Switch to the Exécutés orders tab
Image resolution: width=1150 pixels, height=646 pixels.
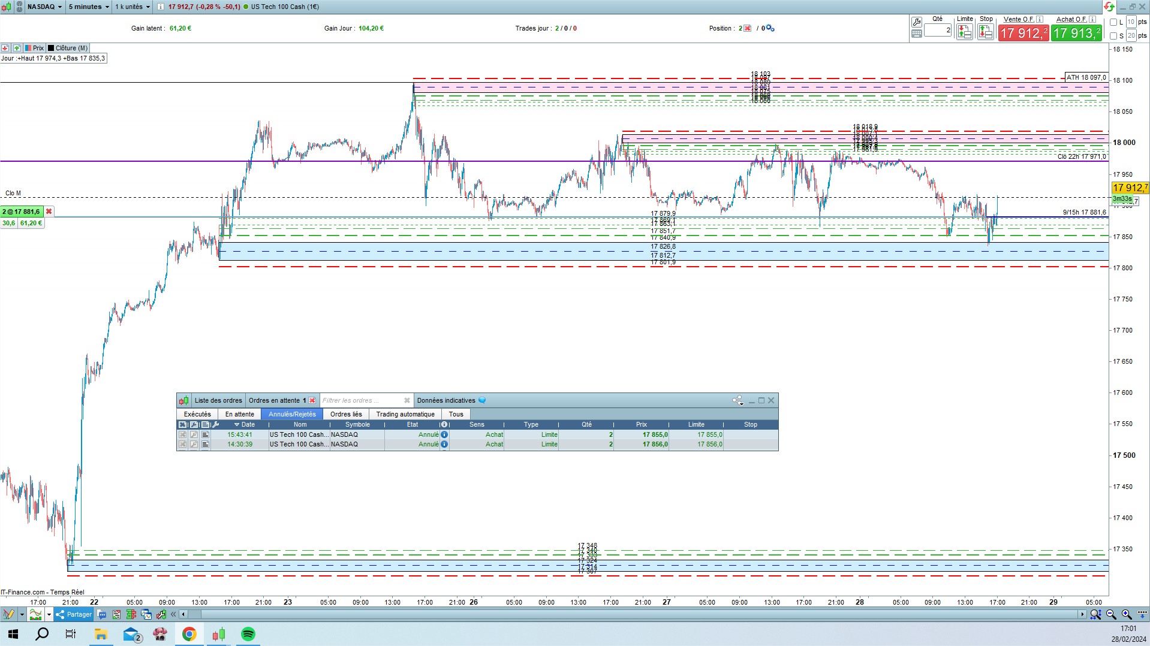coord(197,414)
